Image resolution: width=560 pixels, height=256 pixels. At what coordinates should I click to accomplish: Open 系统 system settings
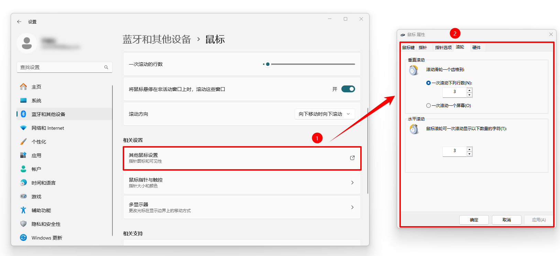pyautogui.click(x=65, y=101)
